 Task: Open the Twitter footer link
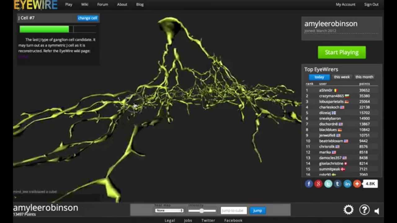click(x=208, y=221)
